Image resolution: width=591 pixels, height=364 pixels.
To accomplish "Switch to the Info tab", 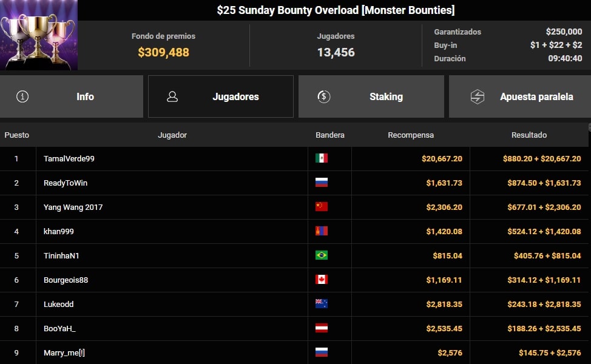I will [85, 96].
